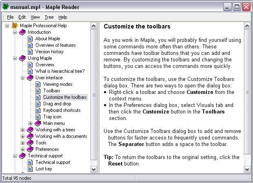Open What is hierarchical tree? topic
The width and height of the screenshot is (253, 183).
[60, 71]
